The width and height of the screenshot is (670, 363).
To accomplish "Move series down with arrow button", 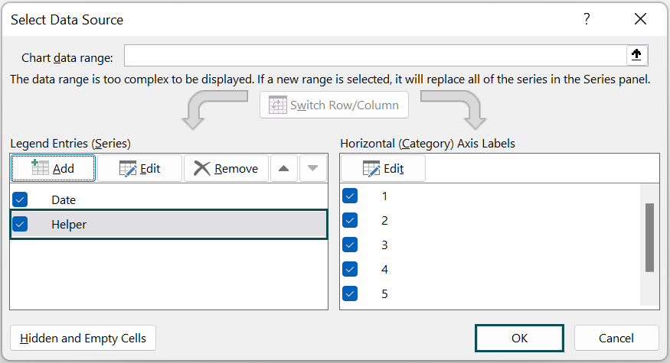I will pyautogui.click(x=312, y=168).
